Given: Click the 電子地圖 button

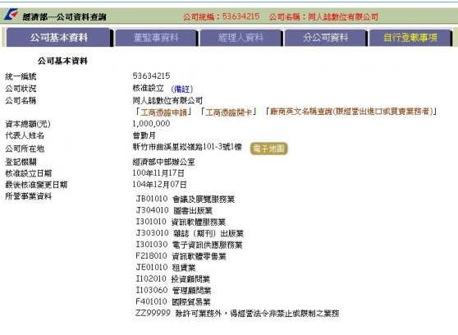Looking at the screenshot, I should (268, 149).
